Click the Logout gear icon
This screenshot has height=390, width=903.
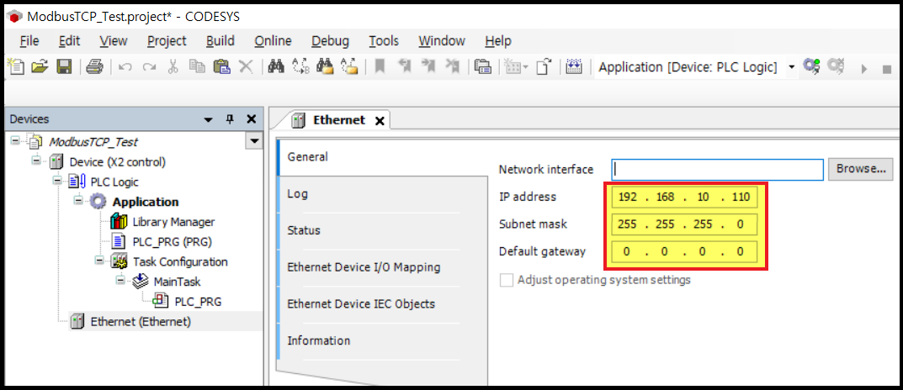[x=836, y=66]
